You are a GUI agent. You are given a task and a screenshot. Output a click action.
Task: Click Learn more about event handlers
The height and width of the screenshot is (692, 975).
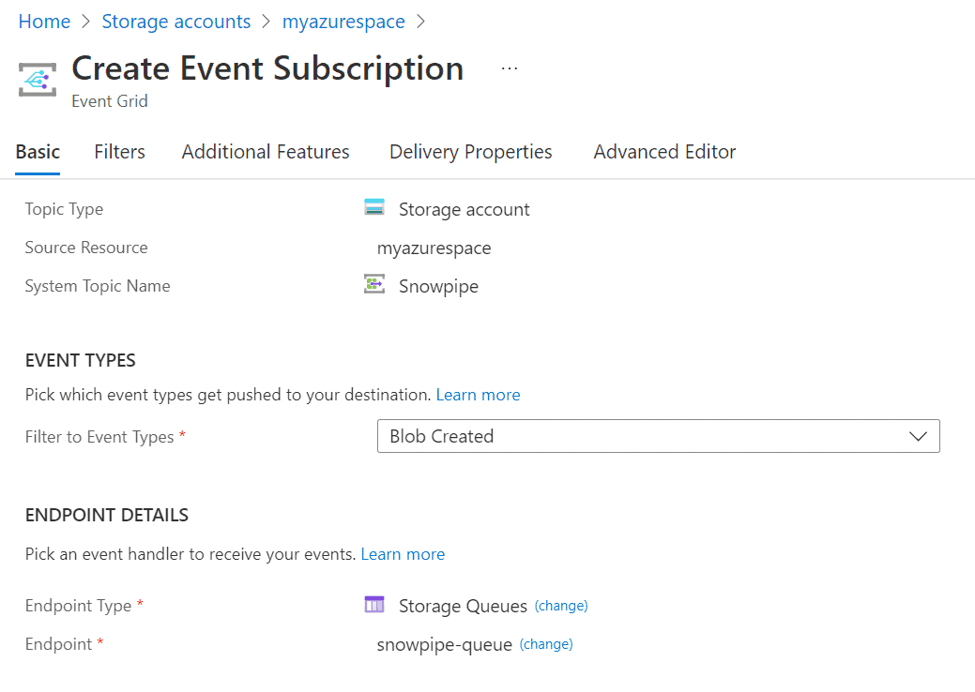[x=403, y=553]
